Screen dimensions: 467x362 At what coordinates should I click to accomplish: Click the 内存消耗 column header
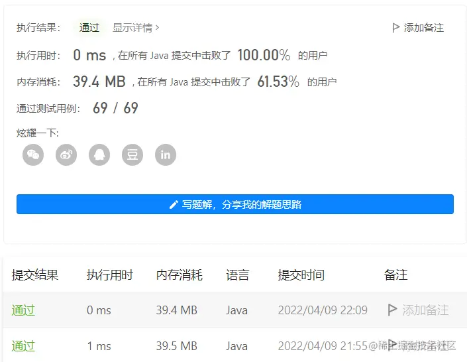(180, 274)
